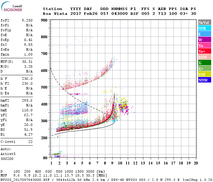
Task: Click the foEs N/A value
Action: pyautogui.click(x=29, y=49)
